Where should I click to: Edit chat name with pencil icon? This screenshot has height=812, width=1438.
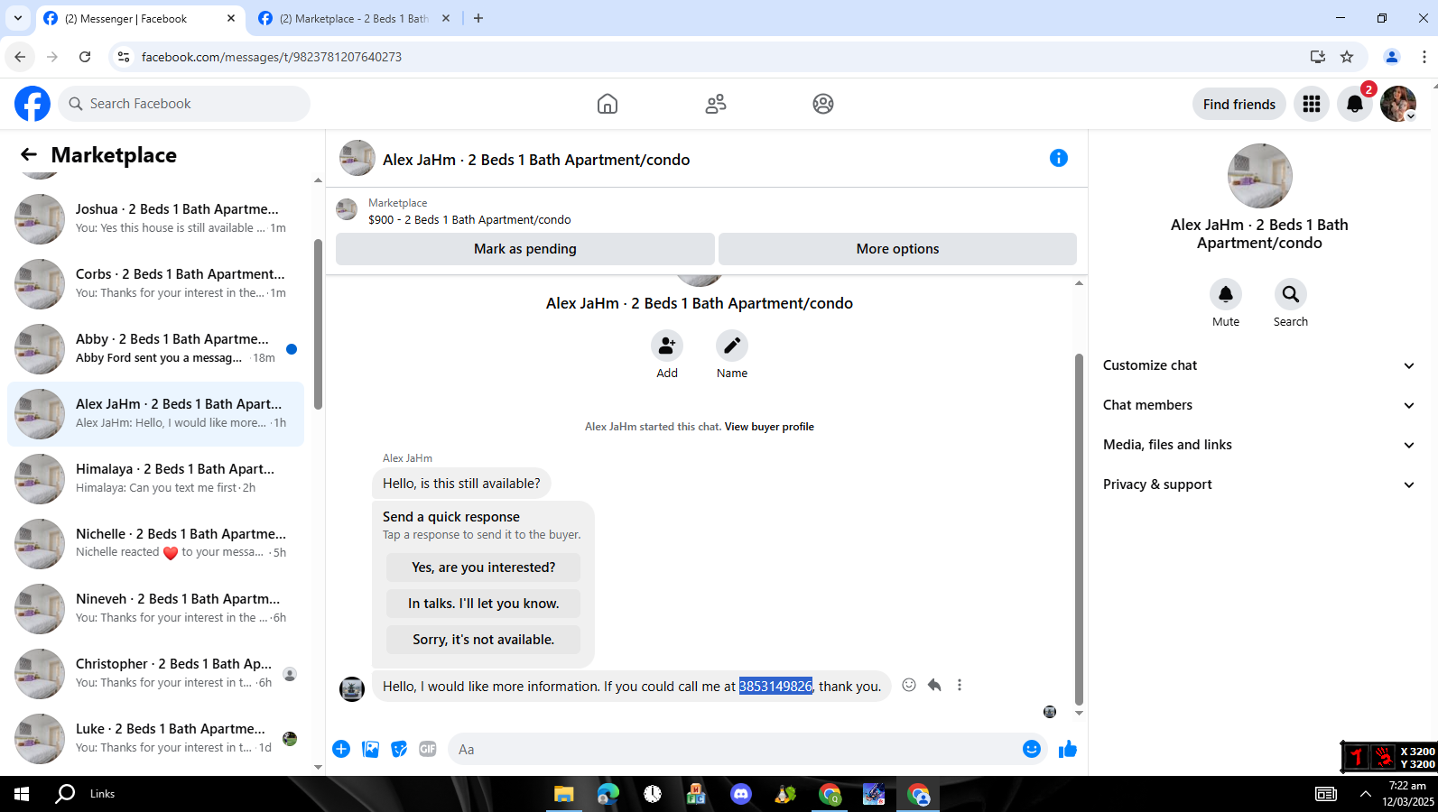click(732, 346)
